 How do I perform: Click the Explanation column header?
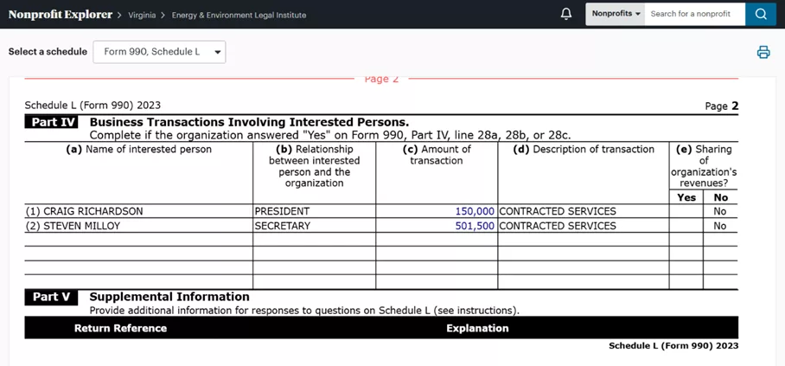477,329
